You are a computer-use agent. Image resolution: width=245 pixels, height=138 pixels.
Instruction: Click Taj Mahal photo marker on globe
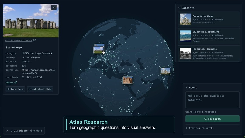[x=165, y=71]
